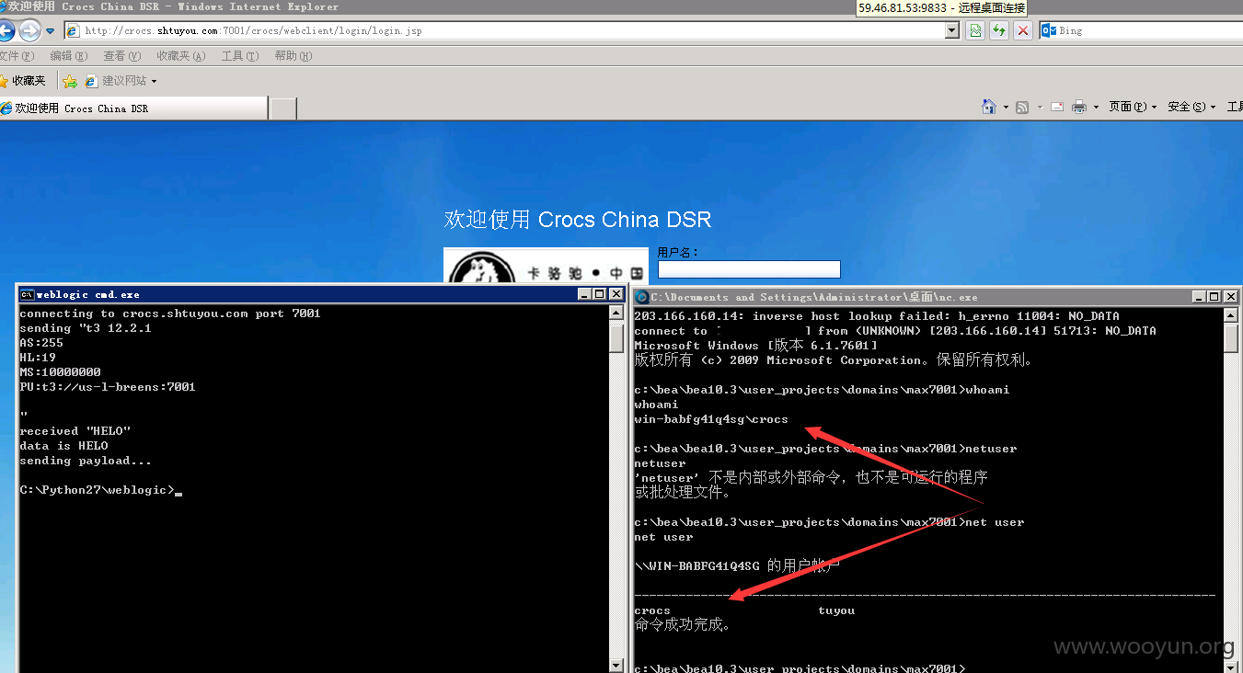Click the scrollbar thumb in the nc.exe window
This screenshot has width=1243, height=673.
[1231, 338]
